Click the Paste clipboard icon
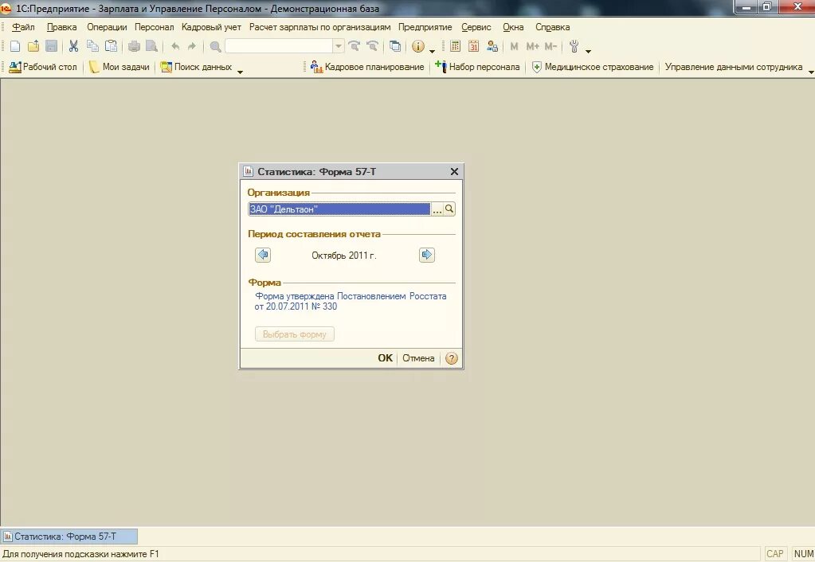The width and height of the screenshot is (815, 562). click(111, 46)
